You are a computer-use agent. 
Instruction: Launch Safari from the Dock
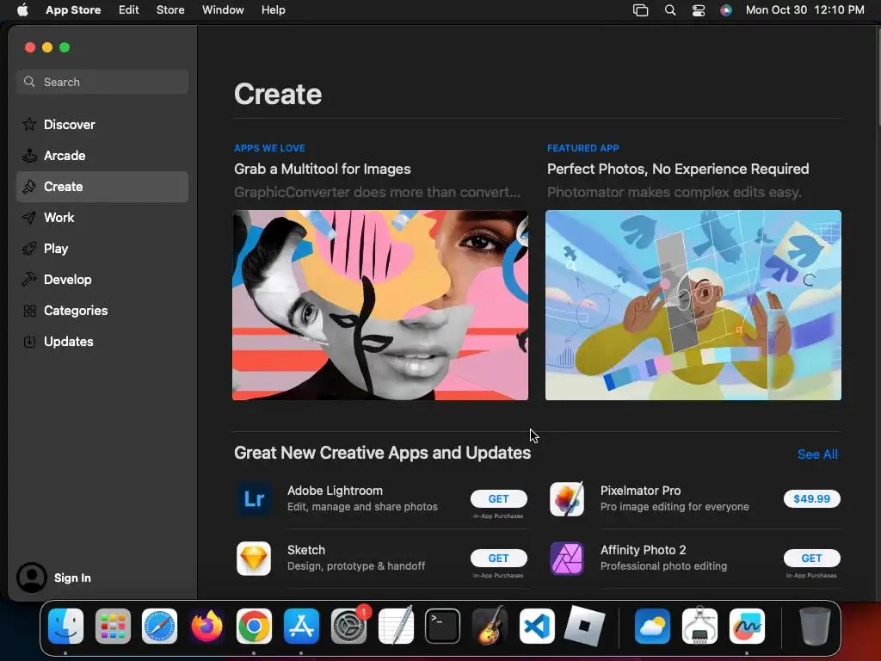159,626
